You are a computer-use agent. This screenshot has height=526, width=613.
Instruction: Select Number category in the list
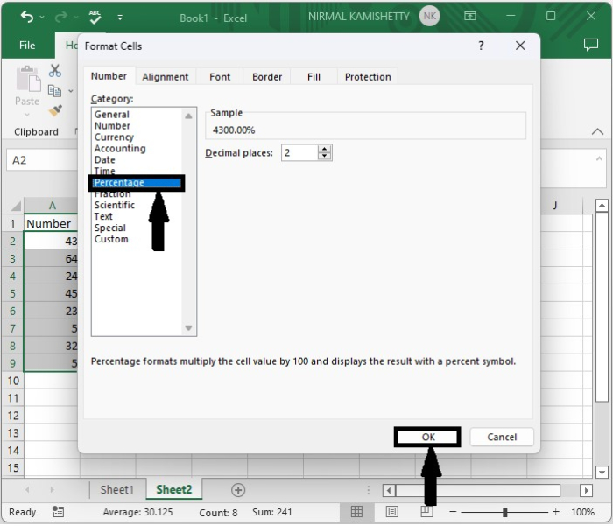[x=112, y=126]
